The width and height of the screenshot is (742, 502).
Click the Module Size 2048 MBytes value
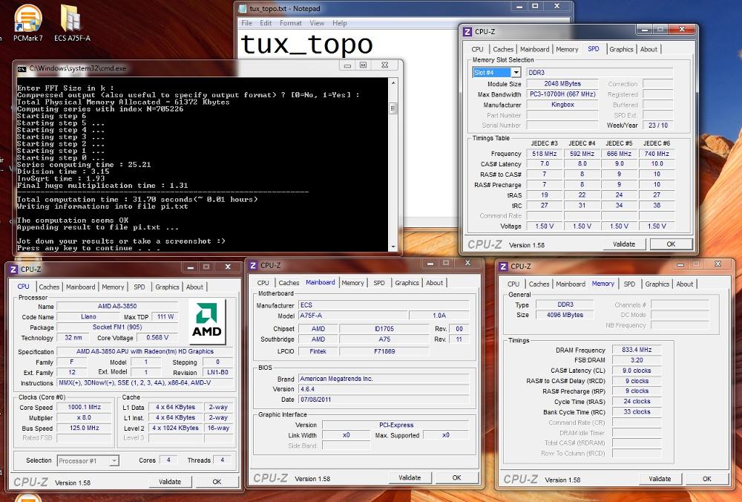[x=562, y=83]
